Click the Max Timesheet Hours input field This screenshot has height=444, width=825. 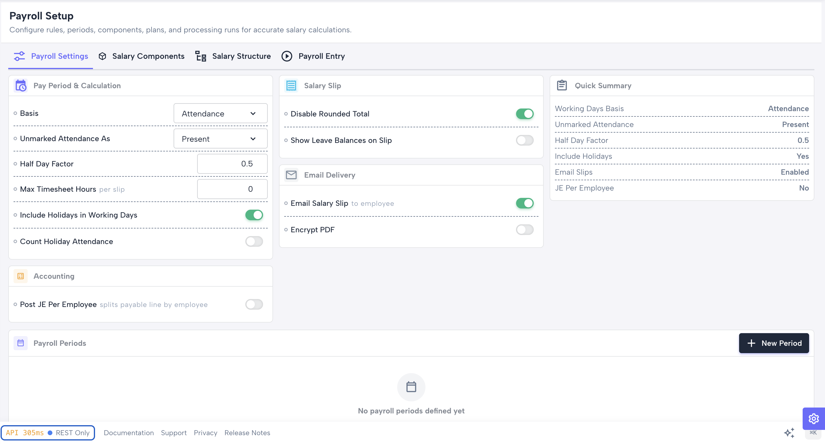[232, 189]
